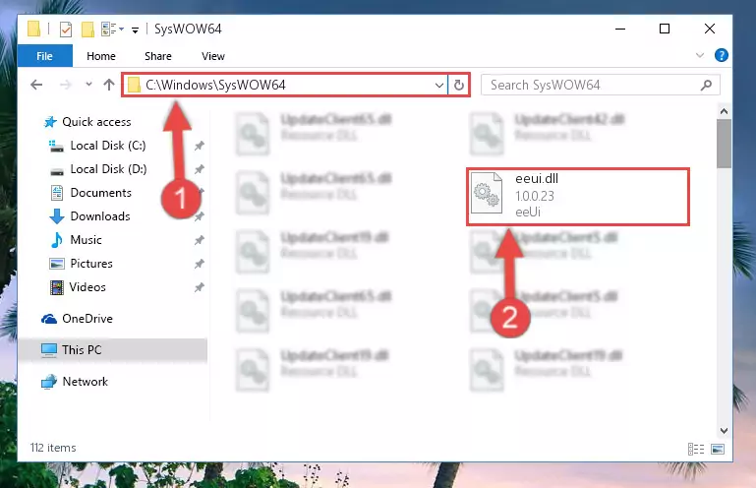The width and height of the screenshot is (756, 488).
Task: Click the Music note icon
Action: point(57,240)
